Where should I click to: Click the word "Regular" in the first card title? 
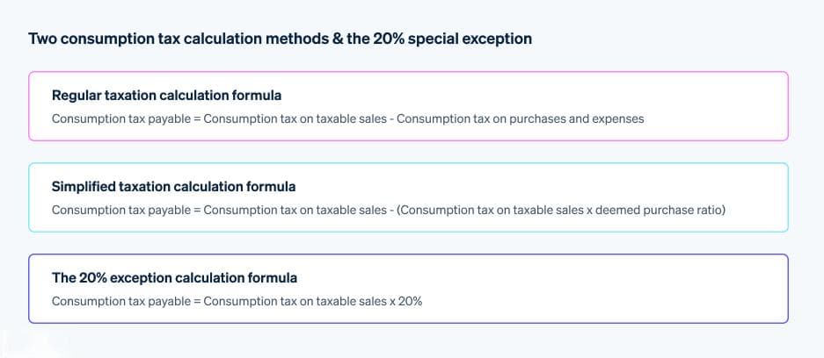[77, 96]
